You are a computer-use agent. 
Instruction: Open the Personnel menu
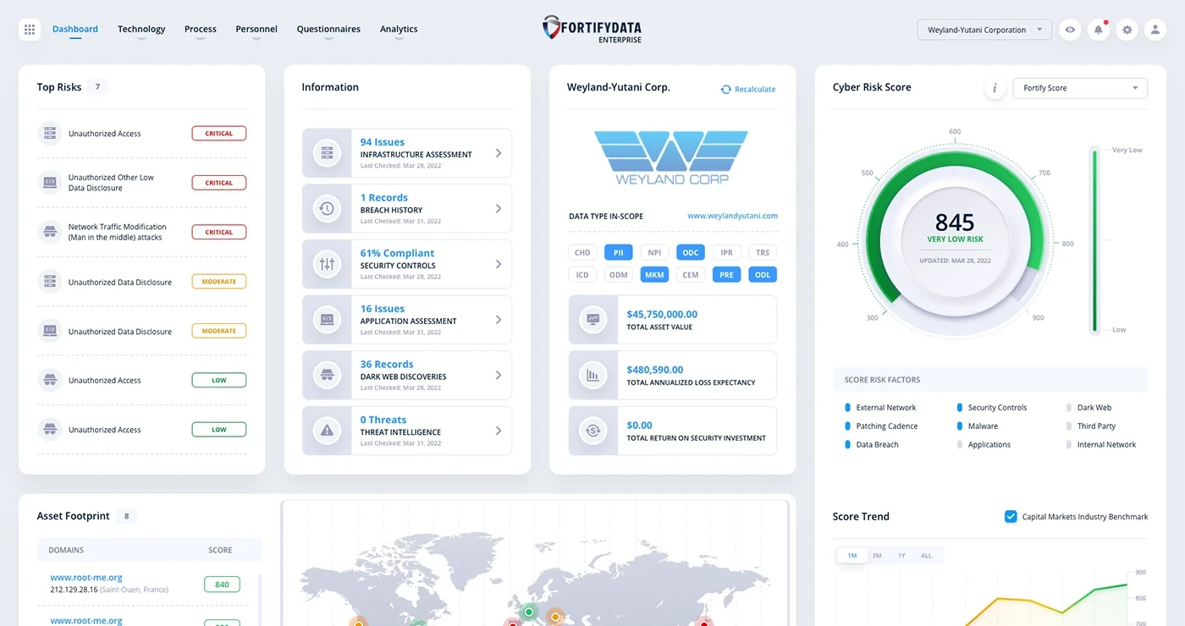[256, 29]
